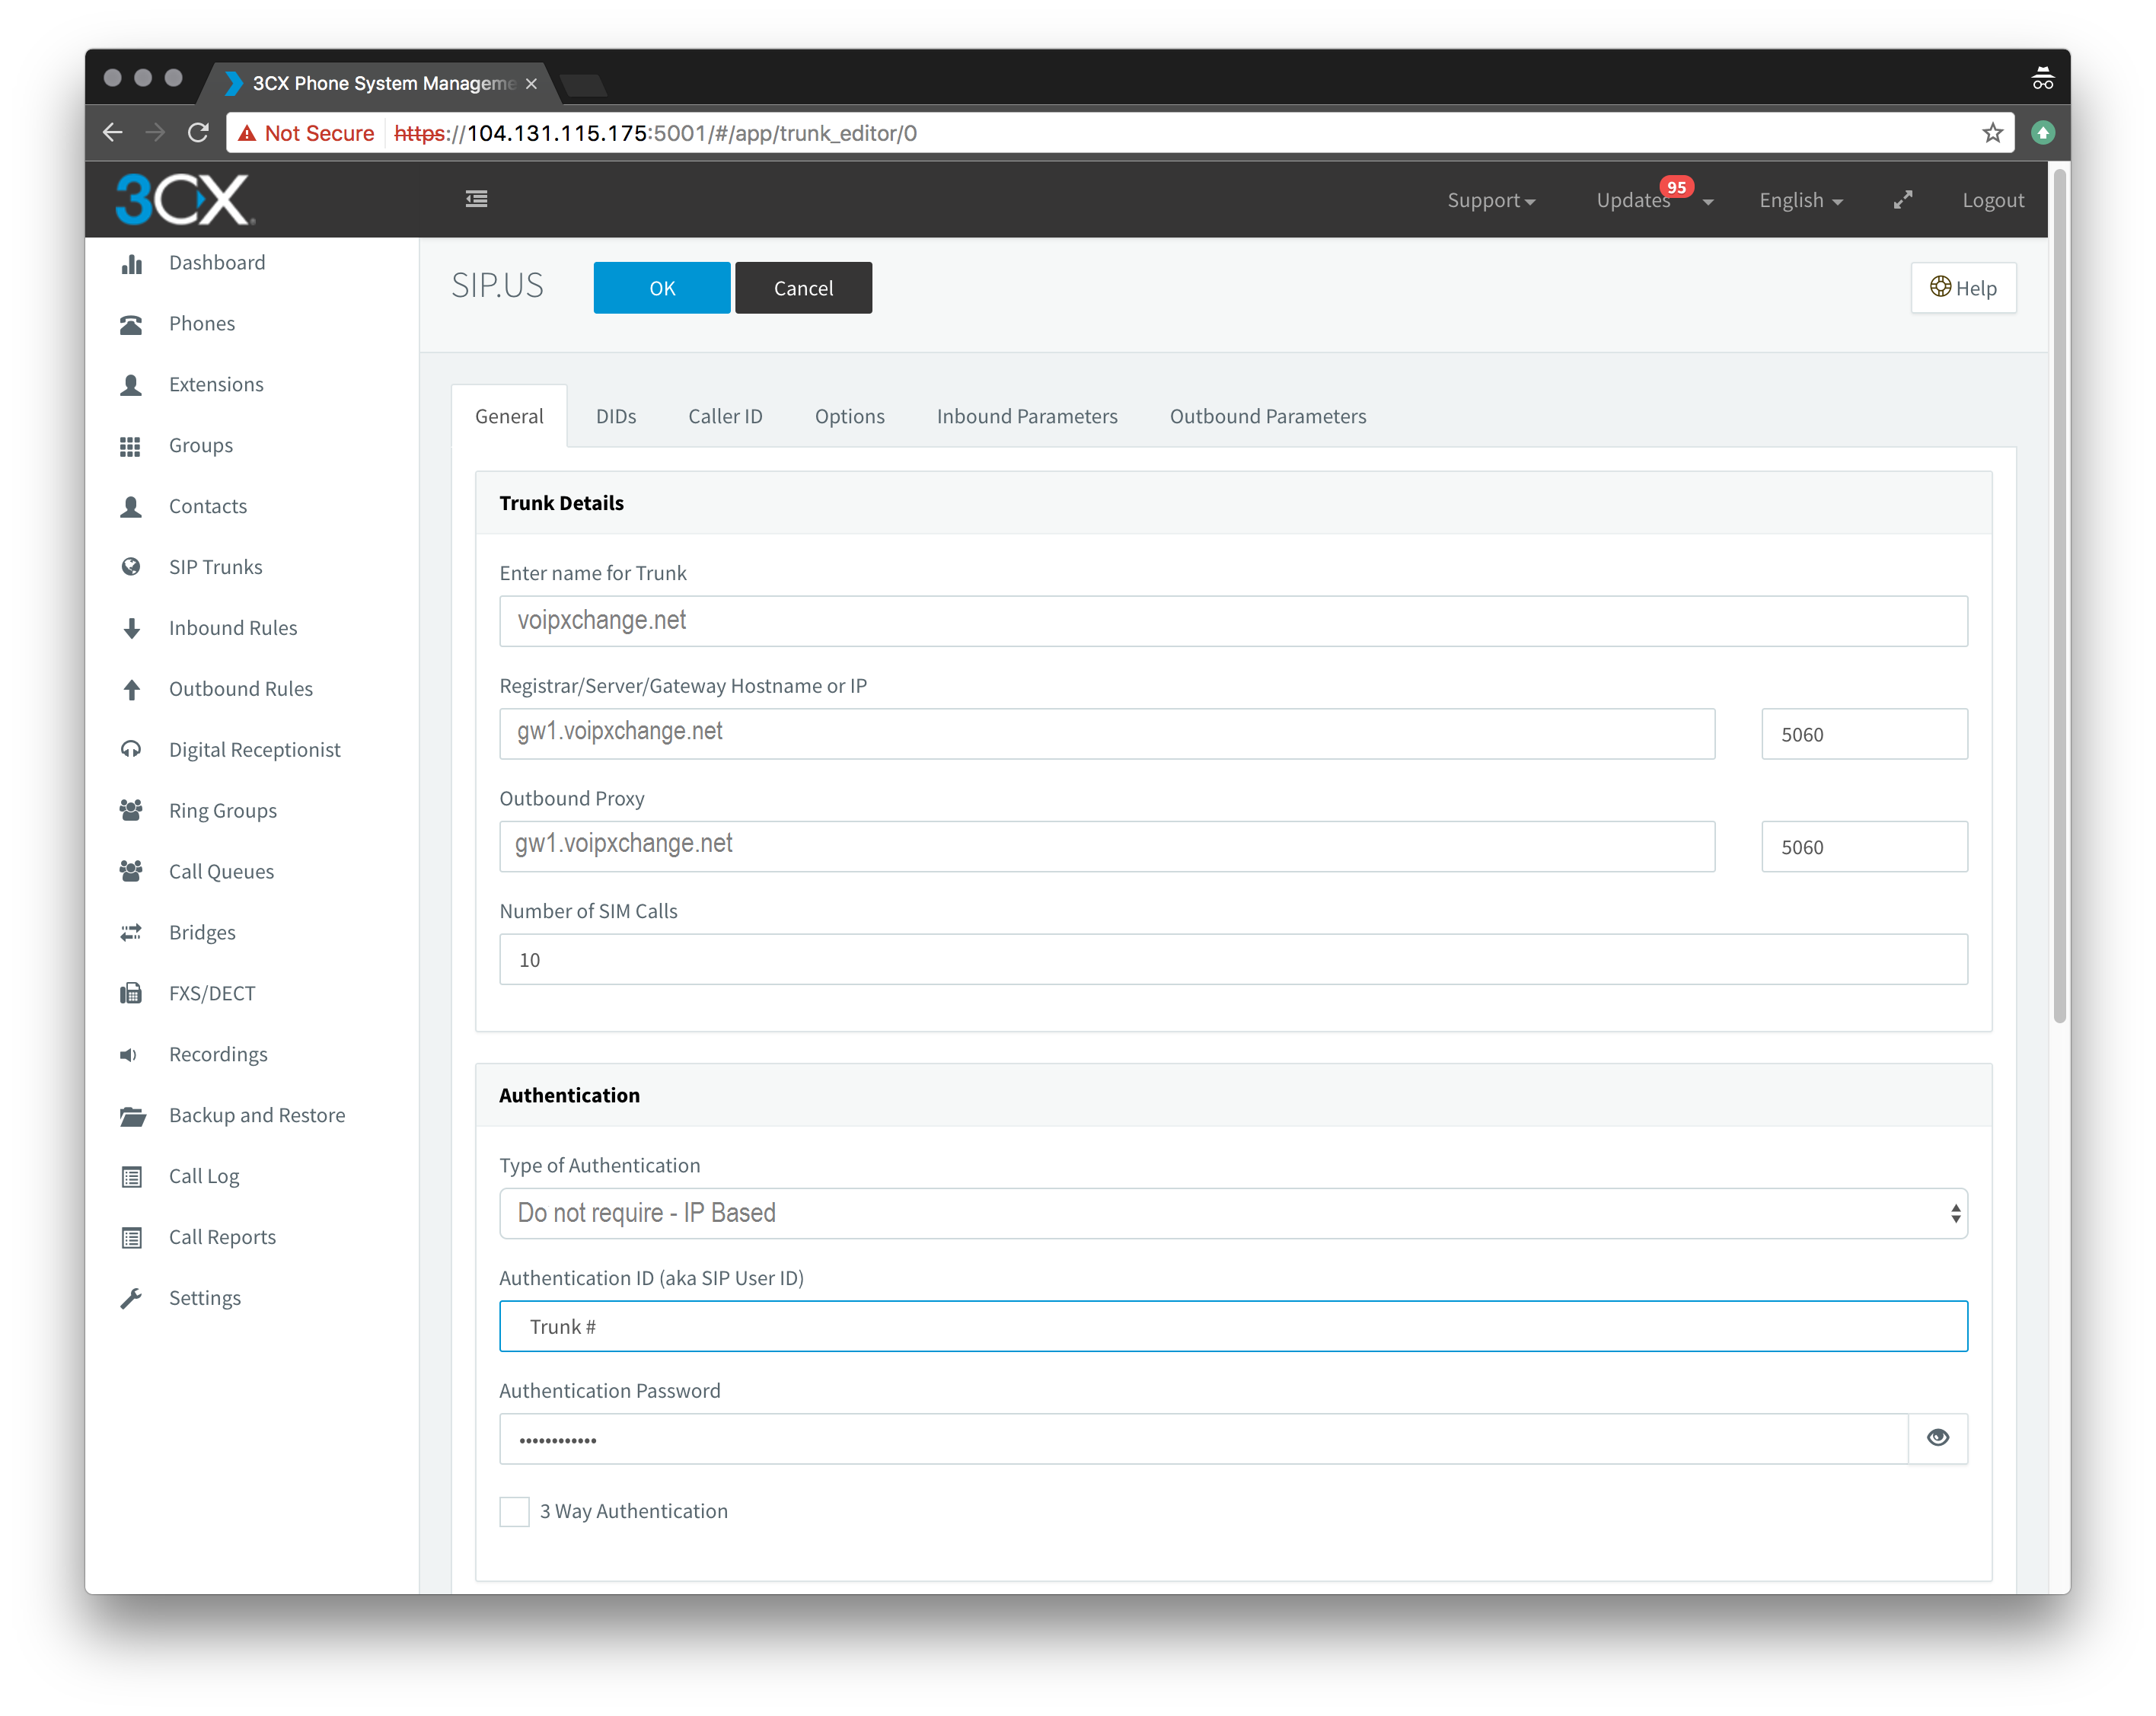Open Outbound Rules in sidebar
Image resolution: width=2156 pixels, height=1716 pixels.
pos(241,689)
